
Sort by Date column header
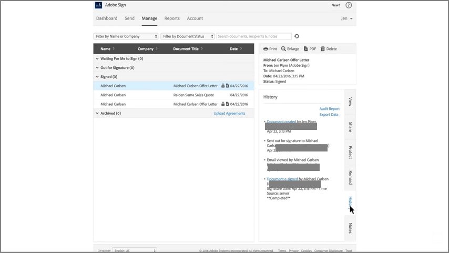point(236,49)
